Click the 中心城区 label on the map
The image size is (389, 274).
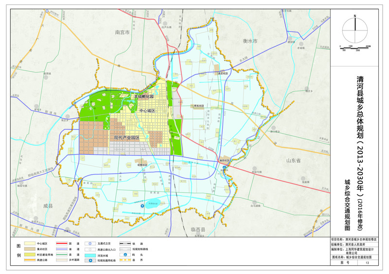coord(147,111)
